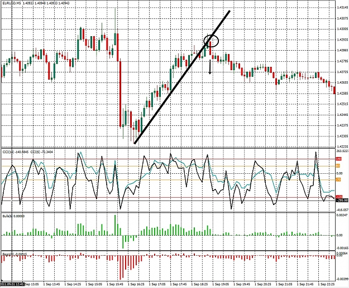This screenshot has width=349, height=288.
Task: Click the -416.057 CCI scale minimum
Action: tap(342, 209)
